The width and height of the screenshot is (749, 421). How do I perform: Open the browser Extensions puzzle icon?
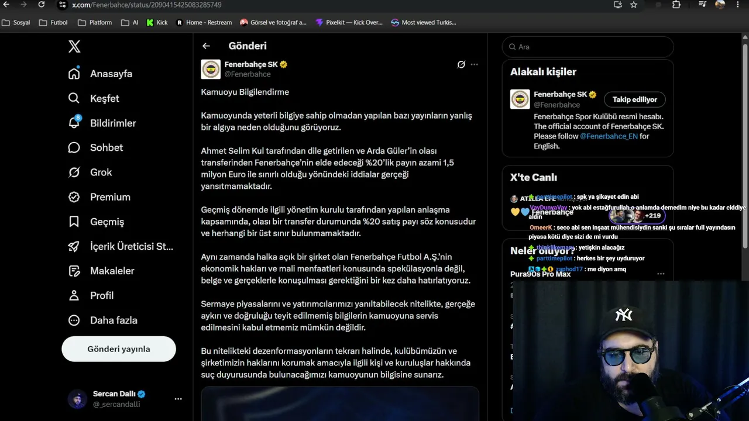[x=676, y=5]
